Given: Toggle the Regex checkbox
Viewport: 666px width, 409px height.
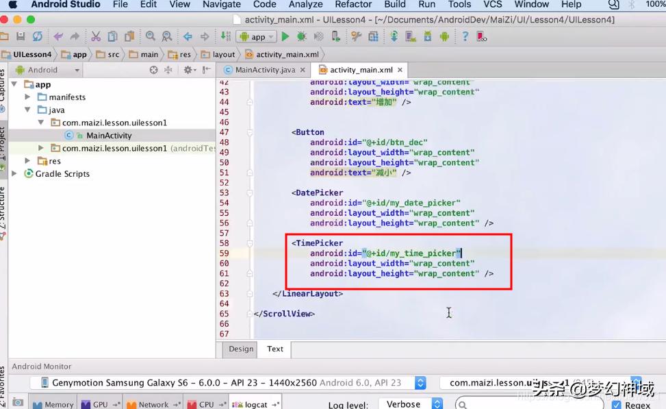Looking at the screenshot, I should pos(616,405).
